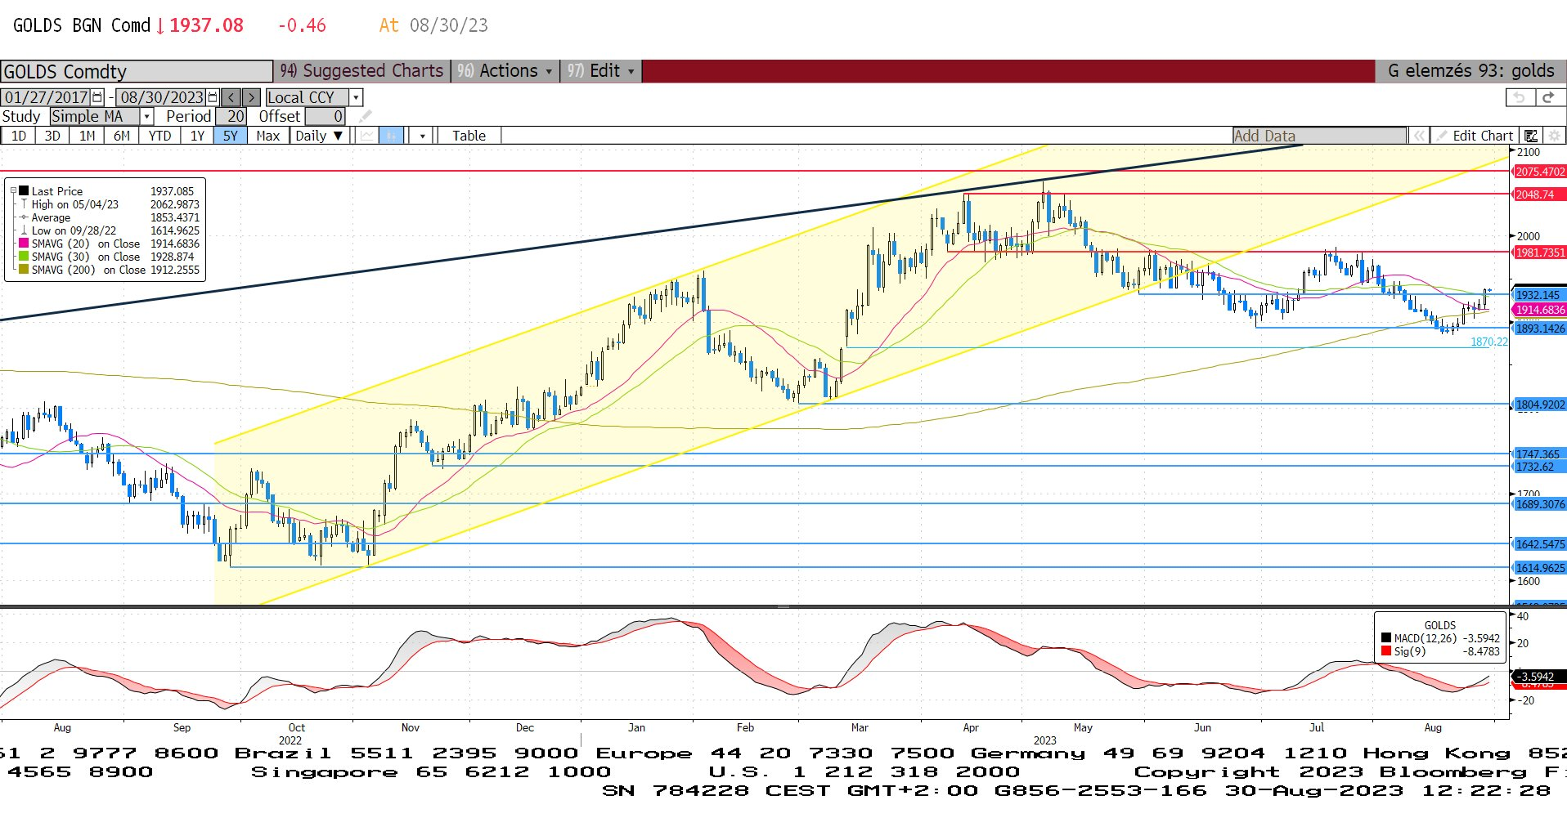Click the Add Data input box
The width and height of the screenshot is (1567, 836).
tap(1320, 136)
